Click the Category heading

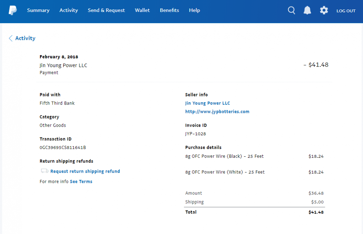click(x=49, y=117)
